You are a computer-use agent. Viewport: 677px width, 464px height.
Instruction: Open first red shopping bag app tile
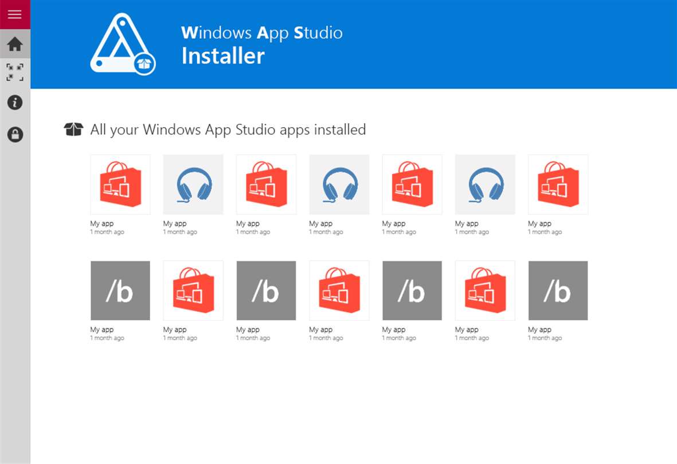120,184
